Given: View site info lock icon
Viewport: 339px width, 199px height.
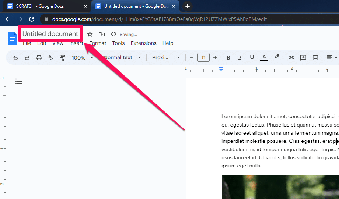Looking at the screenshot, I should click(x=46, y=19).
